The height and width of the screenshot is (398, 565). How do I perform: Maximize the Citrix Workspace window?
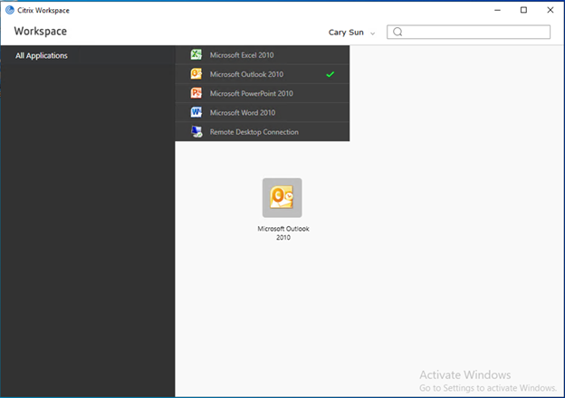[x=523, y=10]
